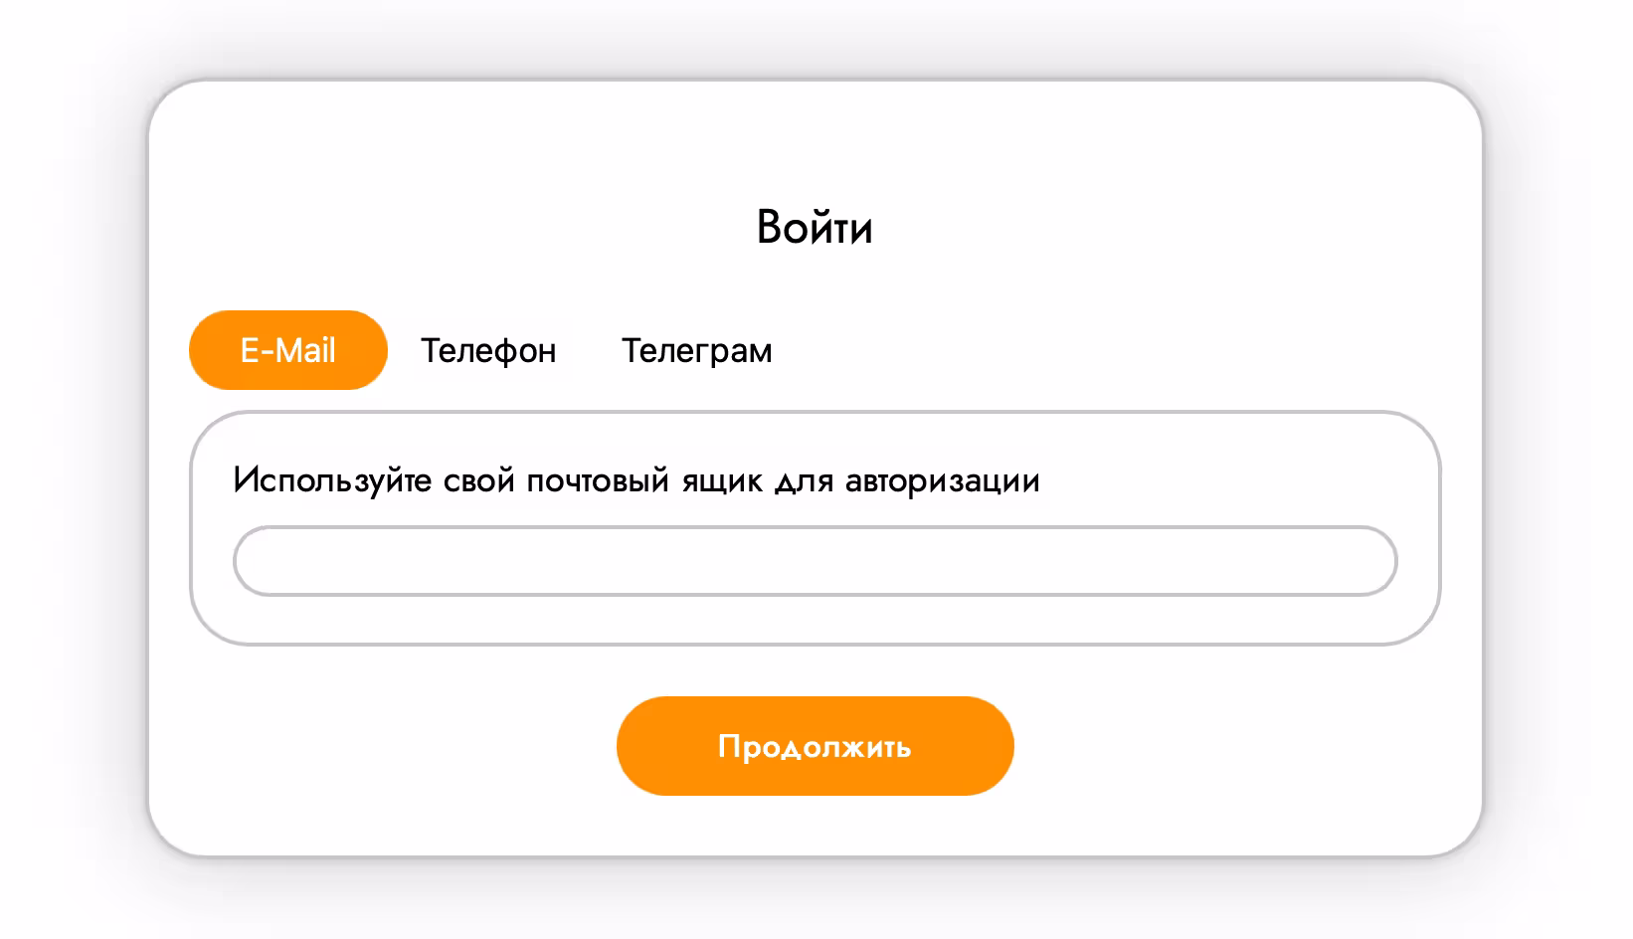Activate the orange E-Mail pill
This screenshot has width=1633, height=939.
(287, 350)
